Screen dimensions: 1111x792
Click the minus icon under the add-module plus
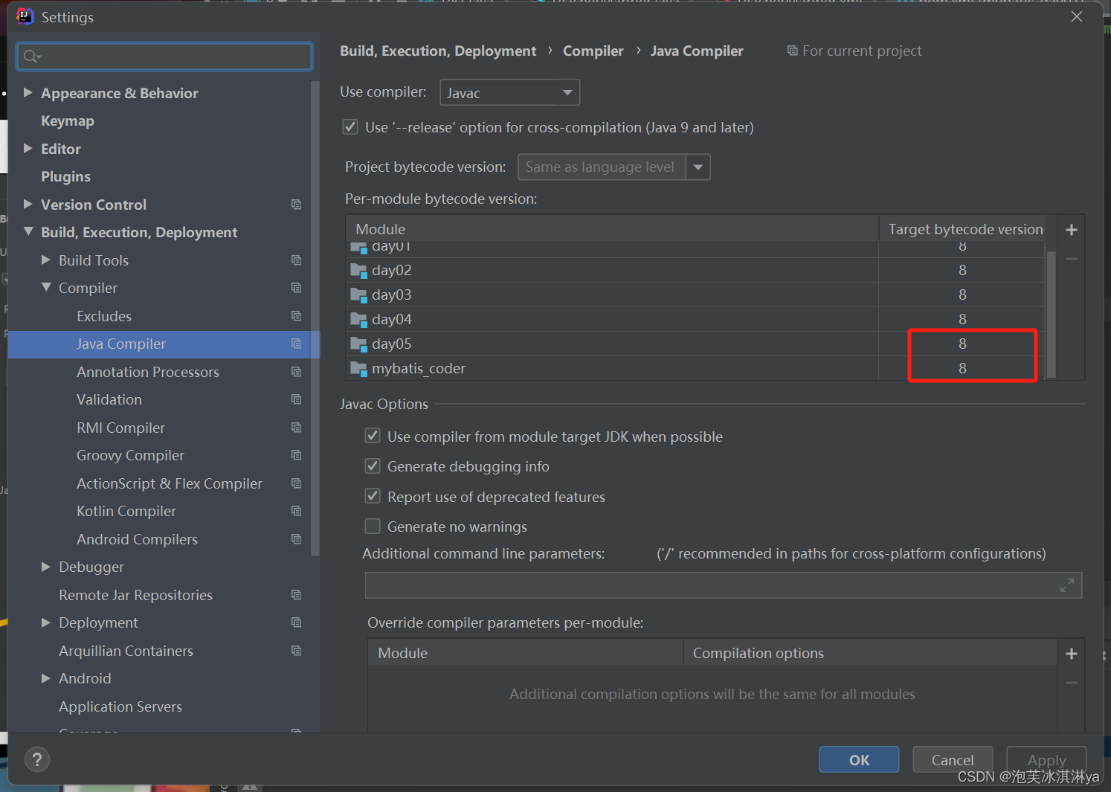1071,258
